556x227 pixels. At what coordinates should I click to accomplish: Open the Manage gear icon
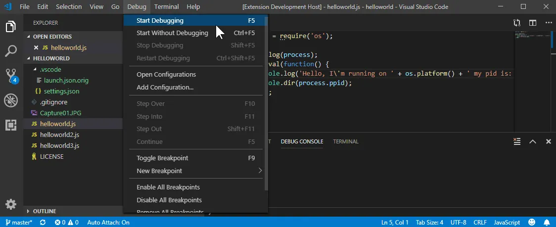[x=11, y=204]
